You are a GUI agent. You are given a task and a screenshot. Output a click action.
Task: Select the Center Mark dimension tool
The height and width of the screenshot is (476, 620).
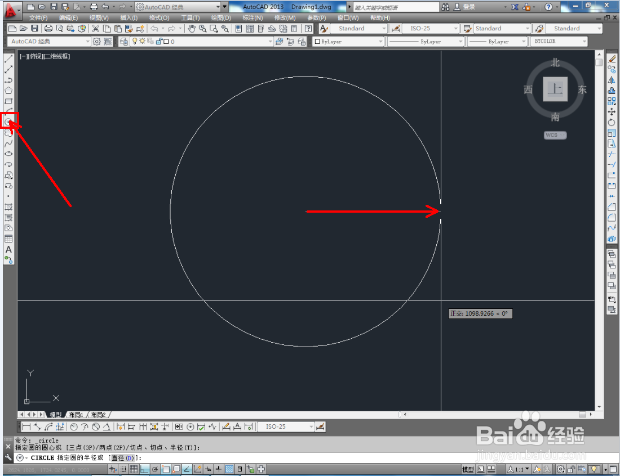(190, 426)
